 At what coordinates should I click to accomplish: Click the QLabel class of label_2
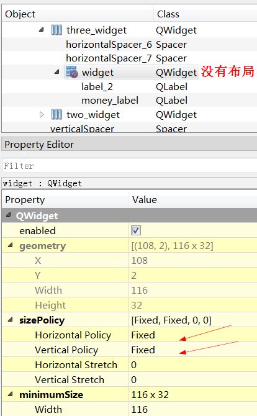pyautogui.click(x=171, y=86)
